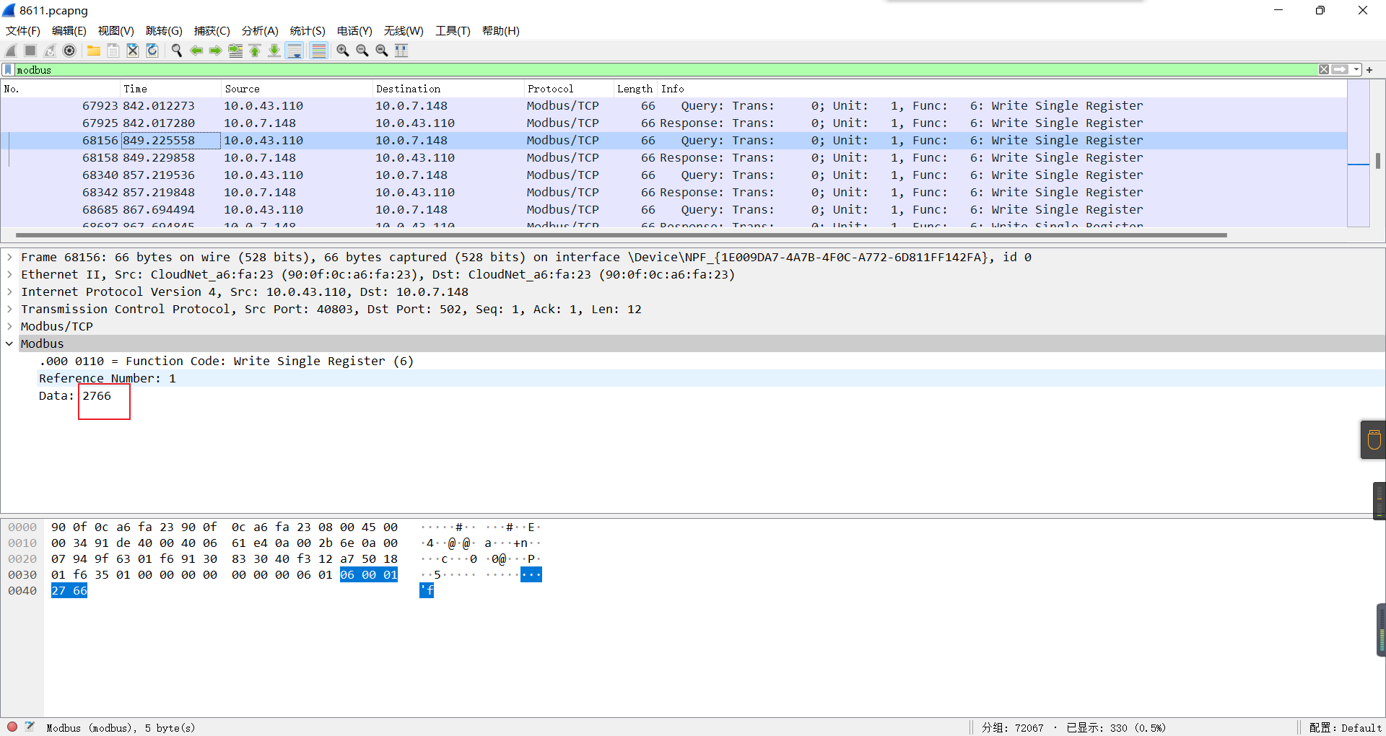
Task: Select Reference Number: 1 field
Action: point(107,378)
